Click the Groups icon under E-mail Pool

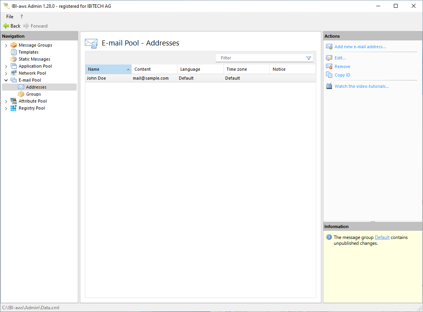[21, 94]
